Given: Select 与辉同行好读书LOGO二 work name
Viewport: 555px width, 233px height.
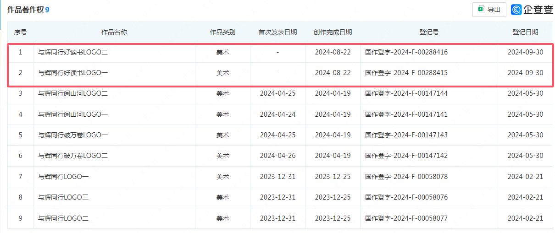Looking at the screenshot, I should coord(73,52).
